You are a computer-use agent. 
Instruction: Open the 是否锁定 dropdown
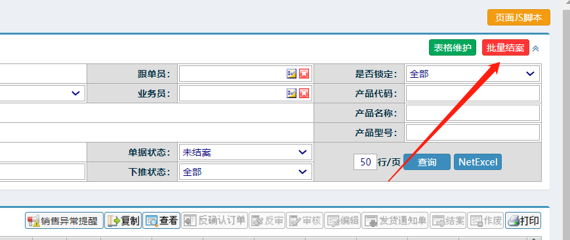(472, 74)
